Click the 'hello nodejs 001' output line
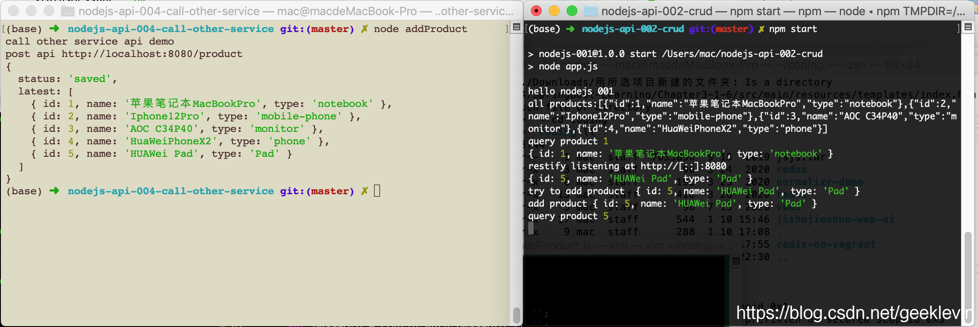 [571, 91]
